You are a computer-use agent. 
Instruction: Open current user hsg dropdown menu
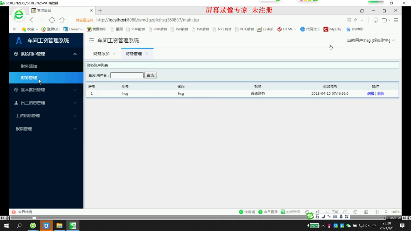tap(371, 40)
